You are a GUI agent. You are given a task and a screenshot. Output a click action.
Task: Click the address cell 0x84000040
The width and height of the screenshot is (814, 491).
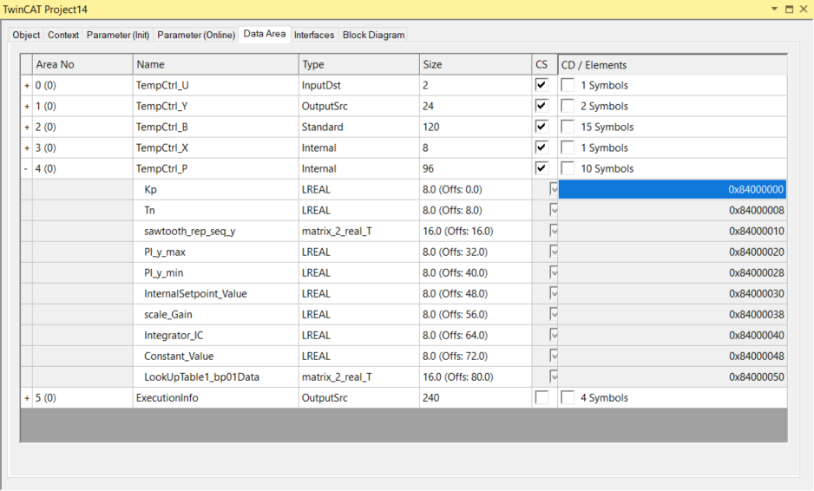pyautogui.click(x=673, y=336)
